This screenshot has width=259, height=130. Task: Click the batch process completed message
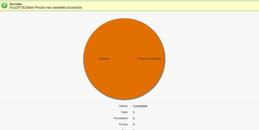(x=46, y=8)
